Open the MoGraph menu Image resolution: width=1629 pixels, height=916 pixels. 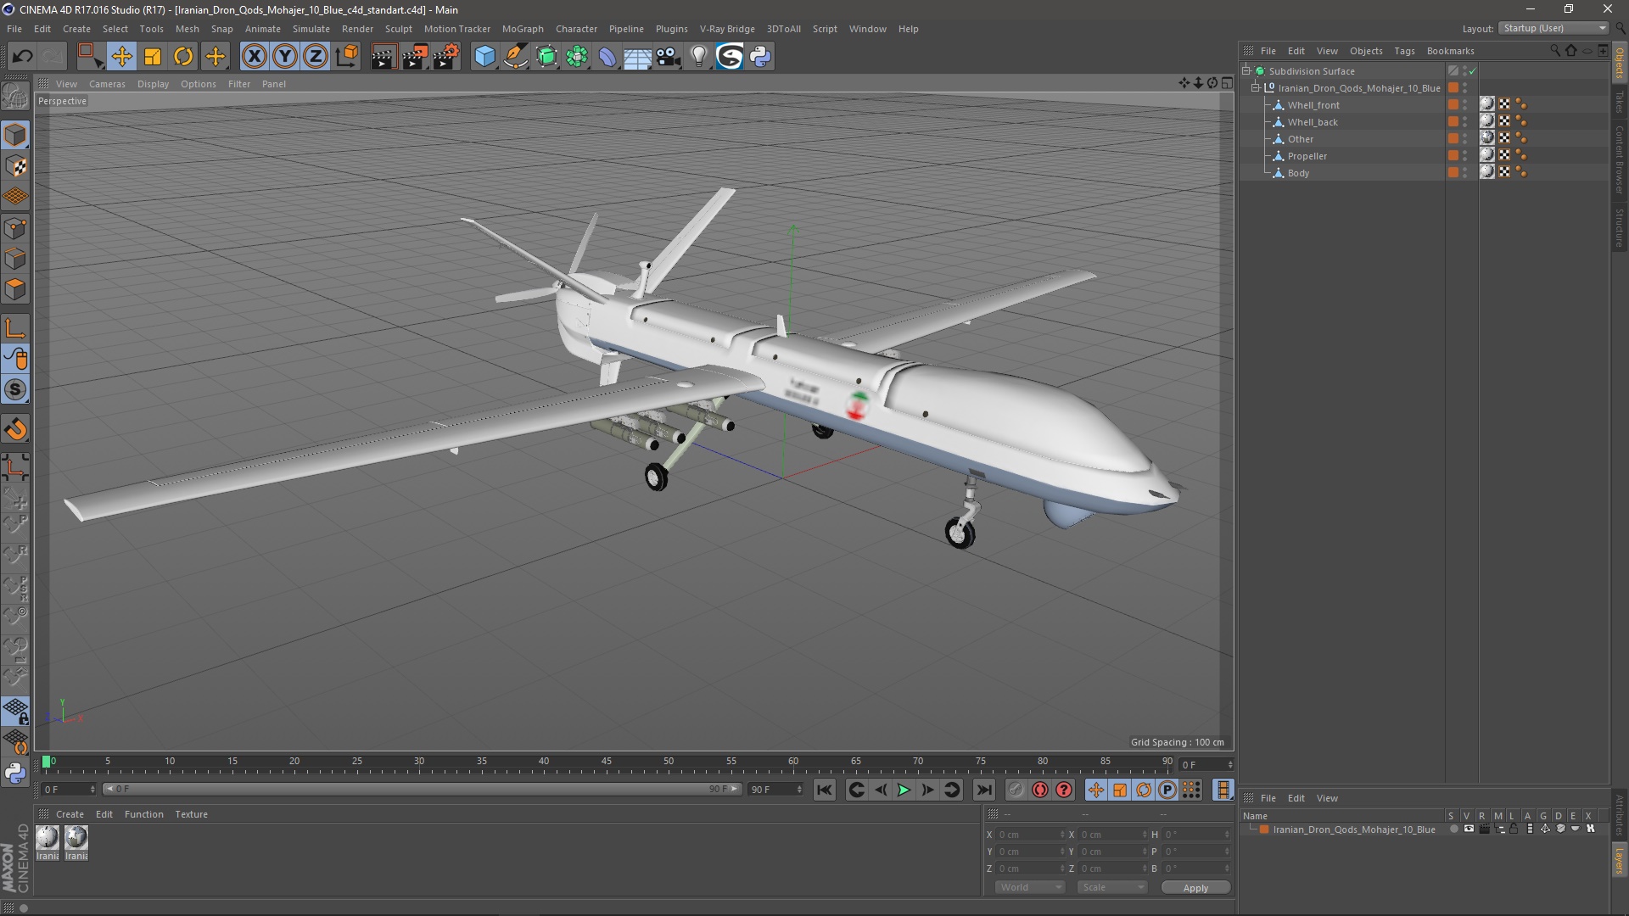click(x=522, y=29)
